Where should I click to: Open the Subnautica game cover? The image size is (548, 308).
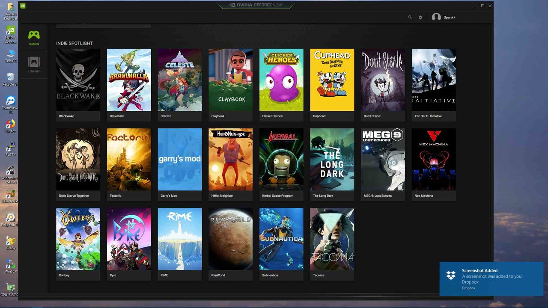pos(281,239)
